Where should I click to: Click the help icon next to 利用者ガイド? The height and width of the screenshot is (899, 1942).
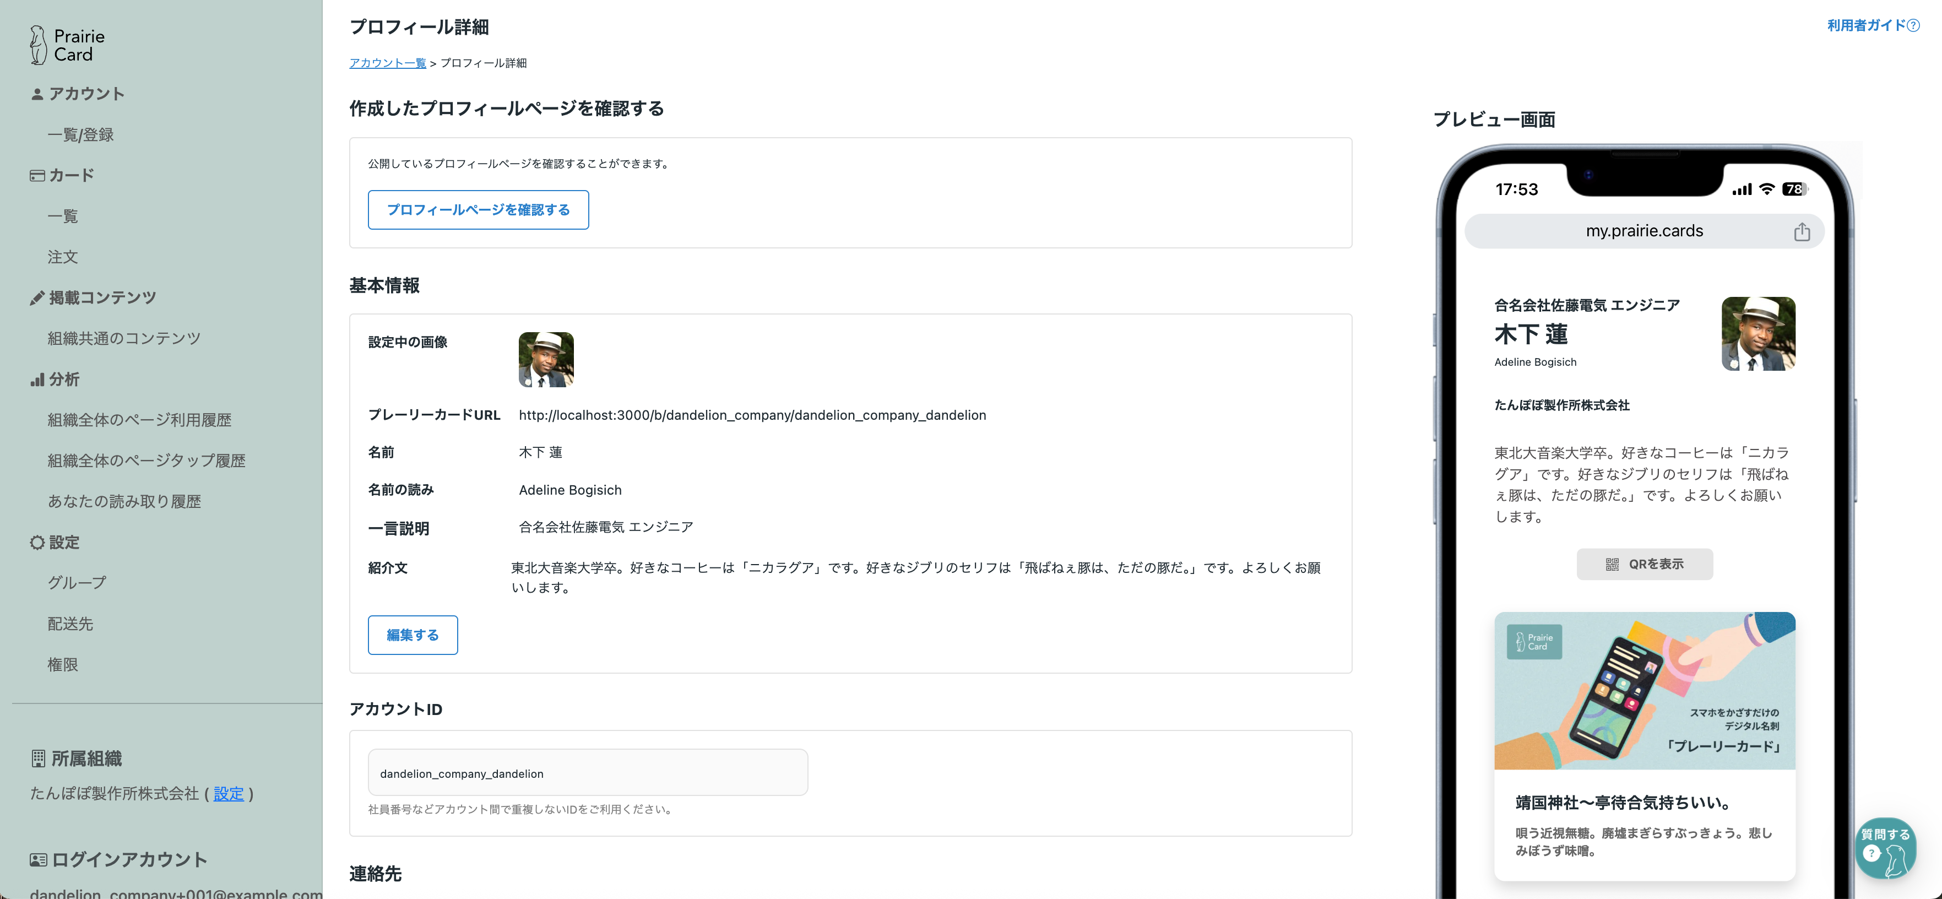(x=1913, y=26)
